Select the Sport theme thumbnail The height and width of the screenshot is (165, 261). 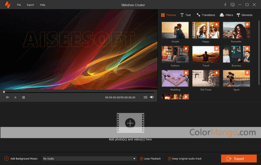pyautogui.click(x=236, y=78)
